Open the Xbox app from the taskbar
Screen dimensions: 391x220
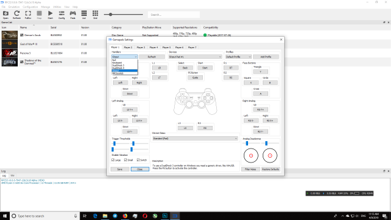pos(155,216)
